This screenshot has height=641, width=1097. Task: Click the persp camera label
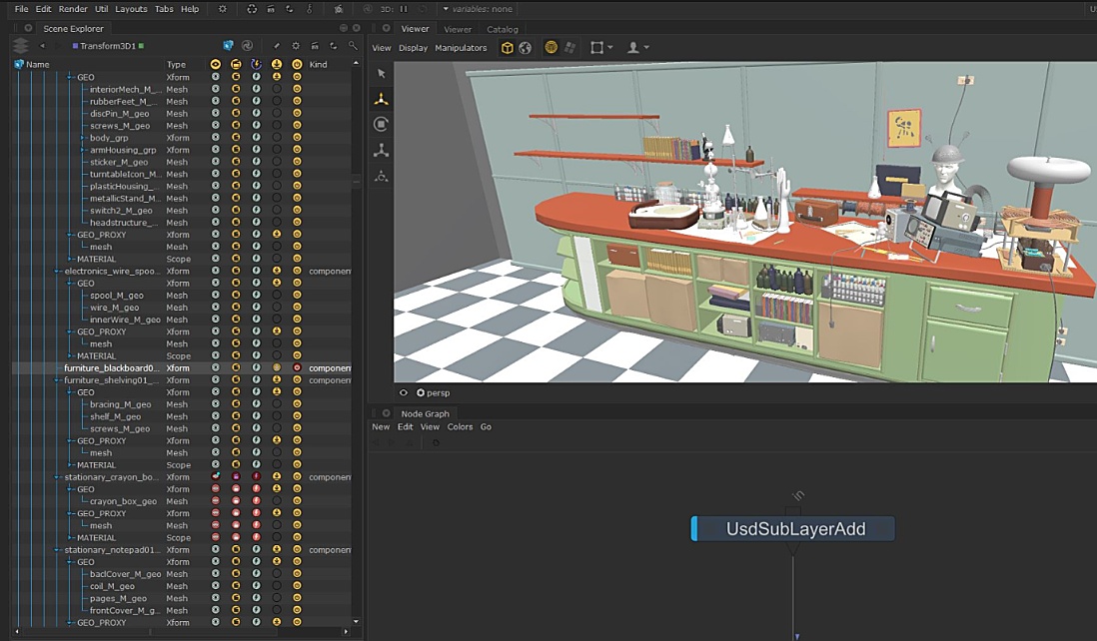point(438,392)
